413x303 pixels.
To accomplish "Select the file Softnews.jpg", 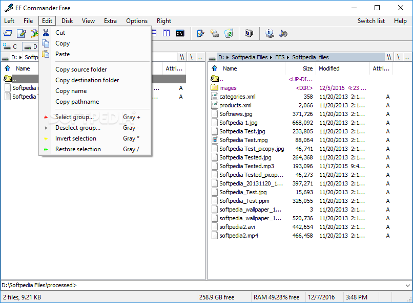I will click(236, 114).
